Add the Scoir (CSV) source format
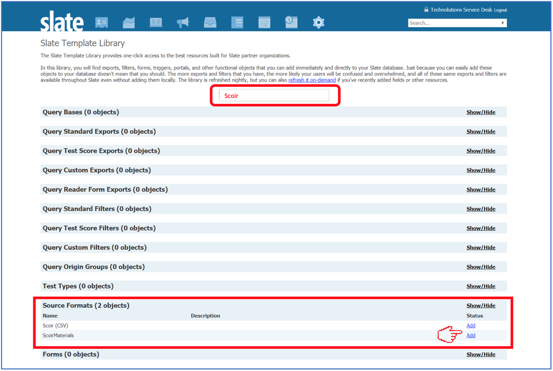 coord(471,326)
